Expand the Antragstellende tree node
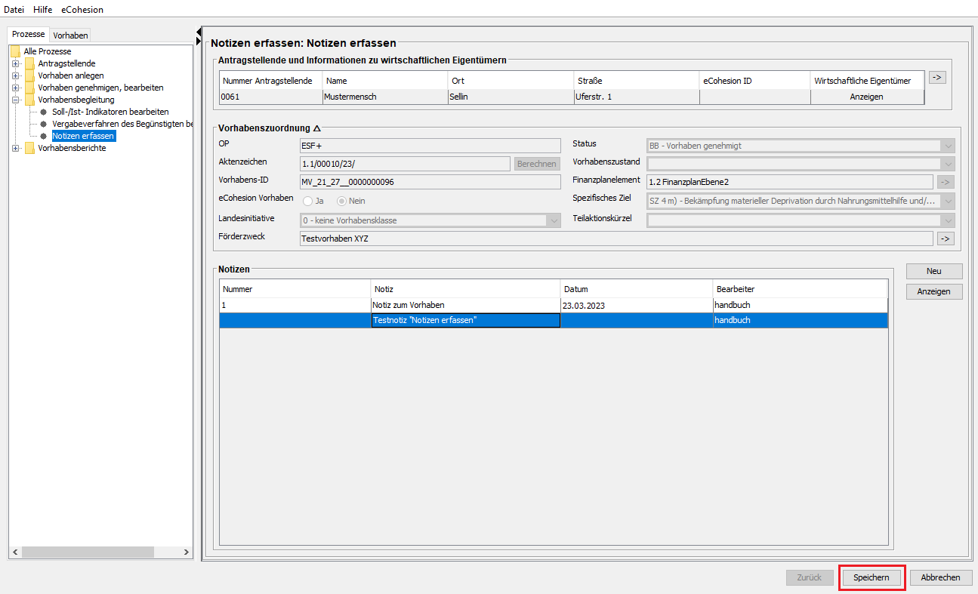Image resolution: width=978 pixels, height=594 pixels. tap(15, 63)
